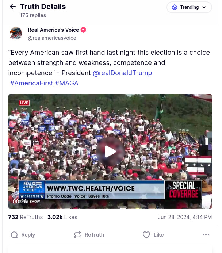
Task: Open the @realDonaldTrump mention
Action: [x=122, y=73]
